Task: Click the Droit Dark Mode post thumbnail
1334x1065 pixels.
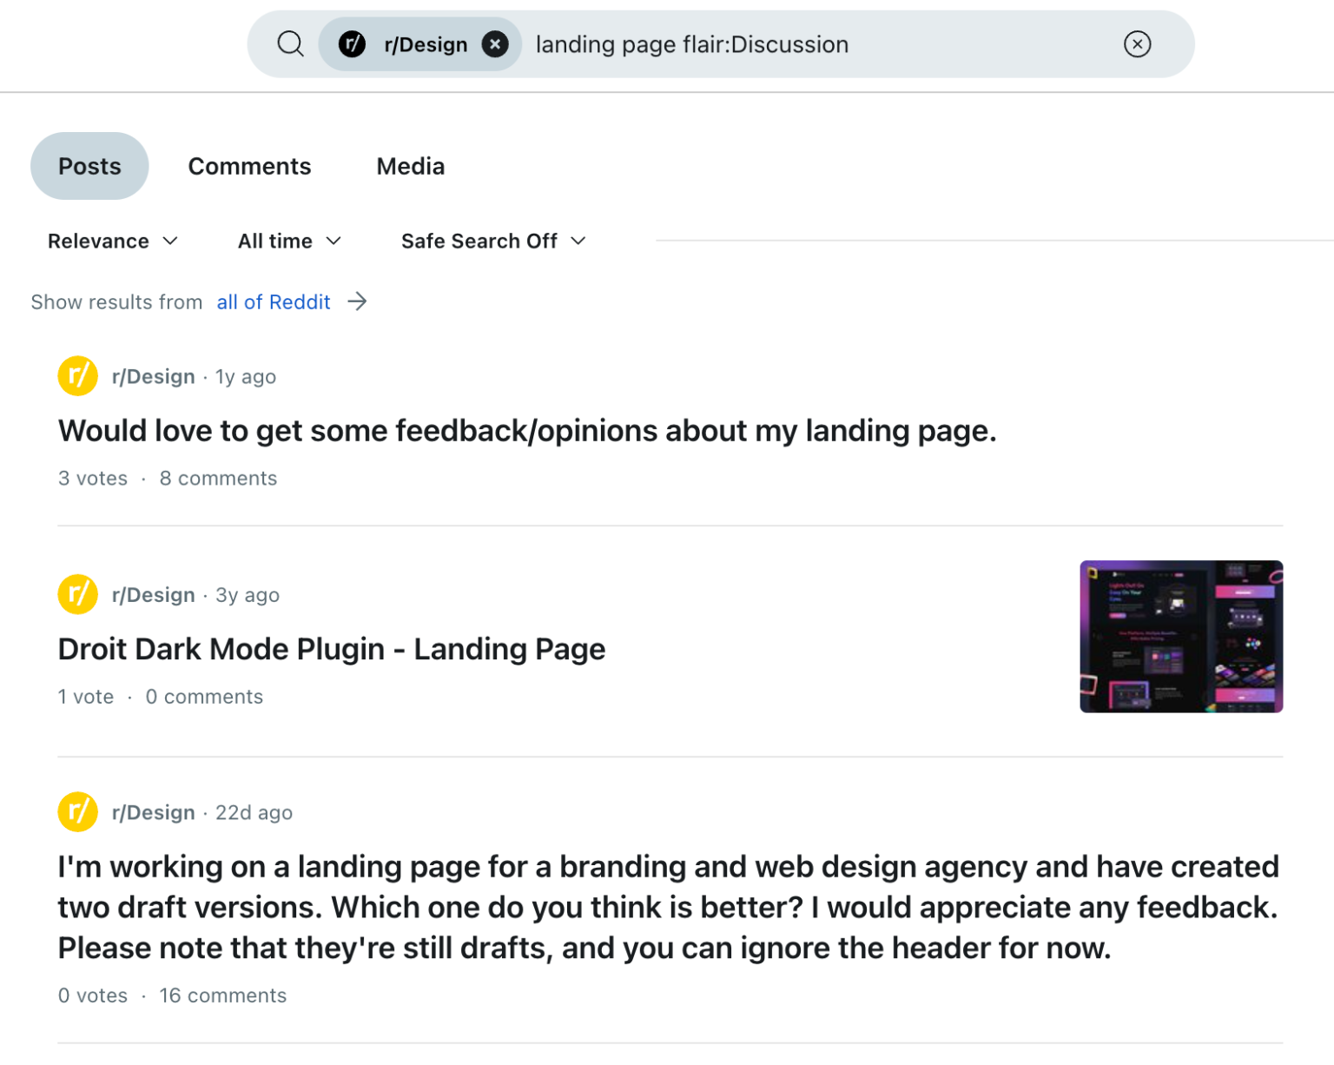Action: pos(1180,636)
